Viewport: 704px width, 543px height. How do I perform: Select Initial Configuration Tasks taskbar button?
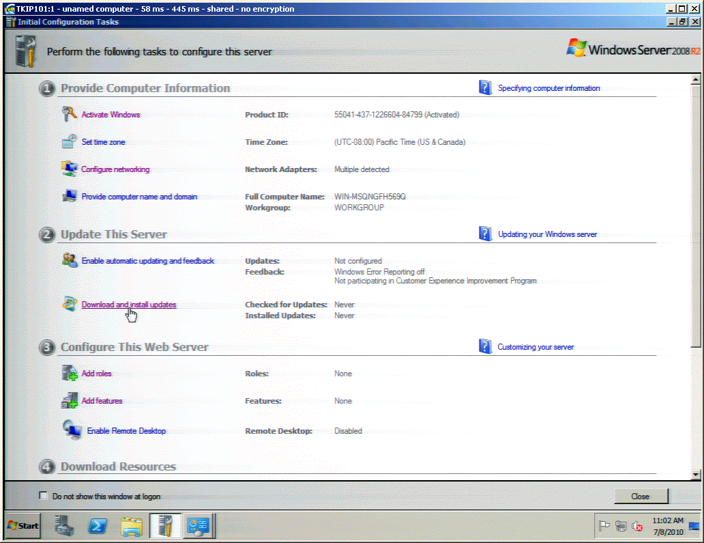(x=165, y=525)
